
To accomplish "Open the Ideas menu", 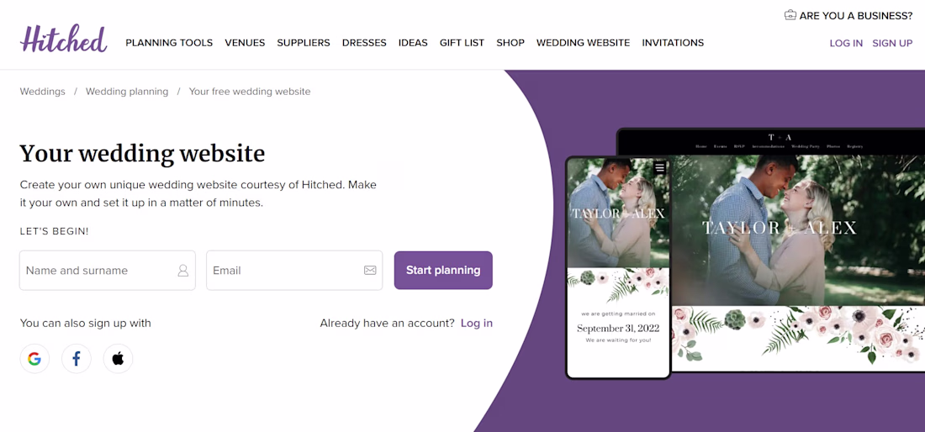I will (x=413, y=43).
